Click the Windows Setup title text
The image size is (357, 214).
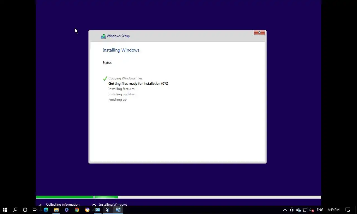118,36
